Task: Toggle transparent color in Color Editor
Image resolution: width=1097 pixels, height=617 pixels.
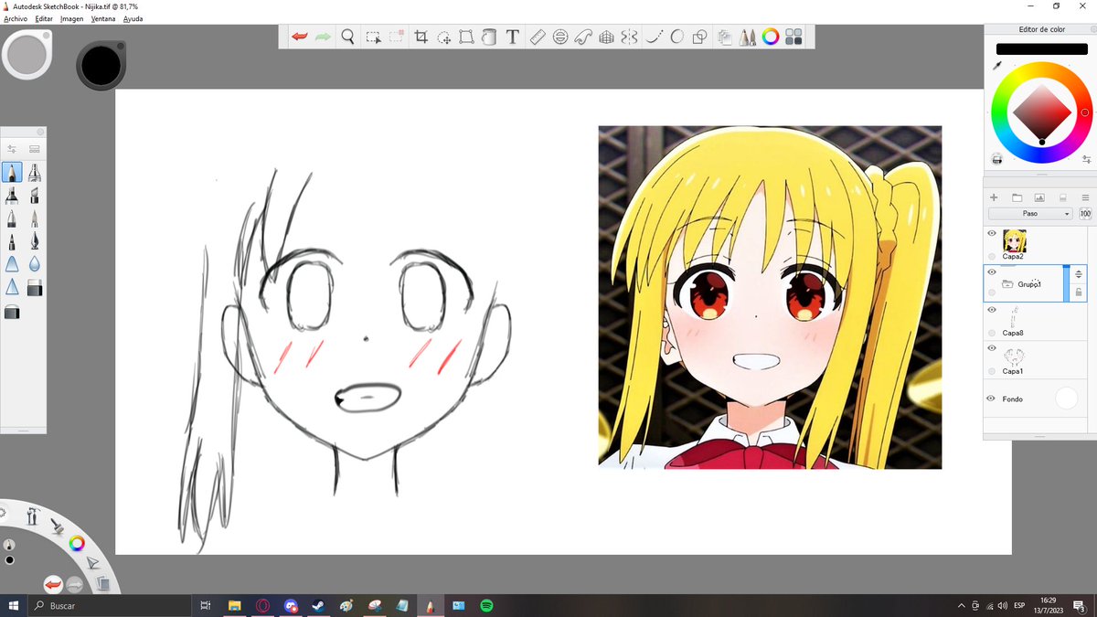Action: coord(996,159)
